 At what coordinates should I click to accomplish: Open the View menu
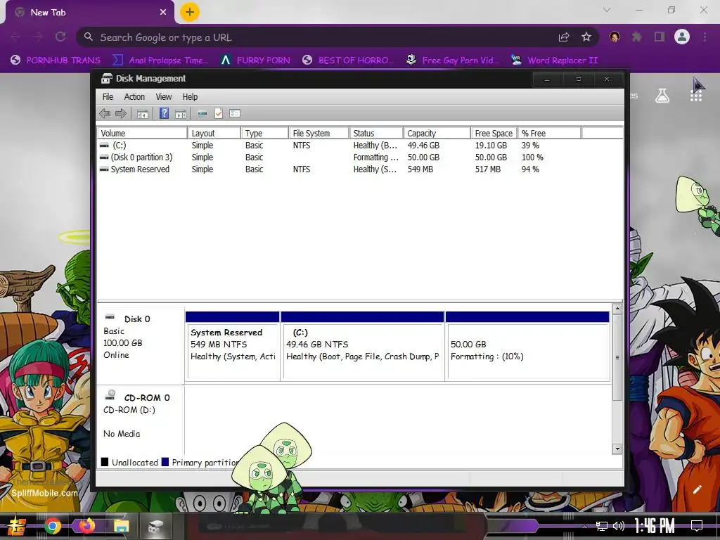163,97
